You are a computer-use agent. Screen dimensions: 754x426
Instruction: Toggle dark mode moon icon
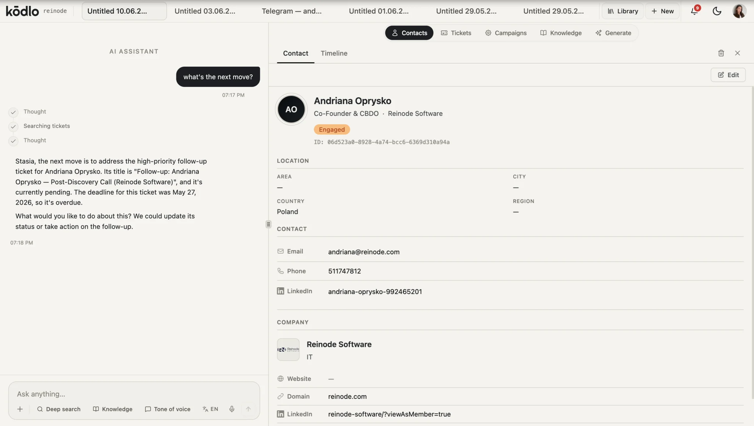click(717, 11)
